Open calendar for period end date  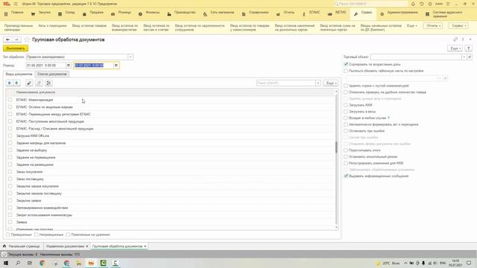click(x=116, y=66)
